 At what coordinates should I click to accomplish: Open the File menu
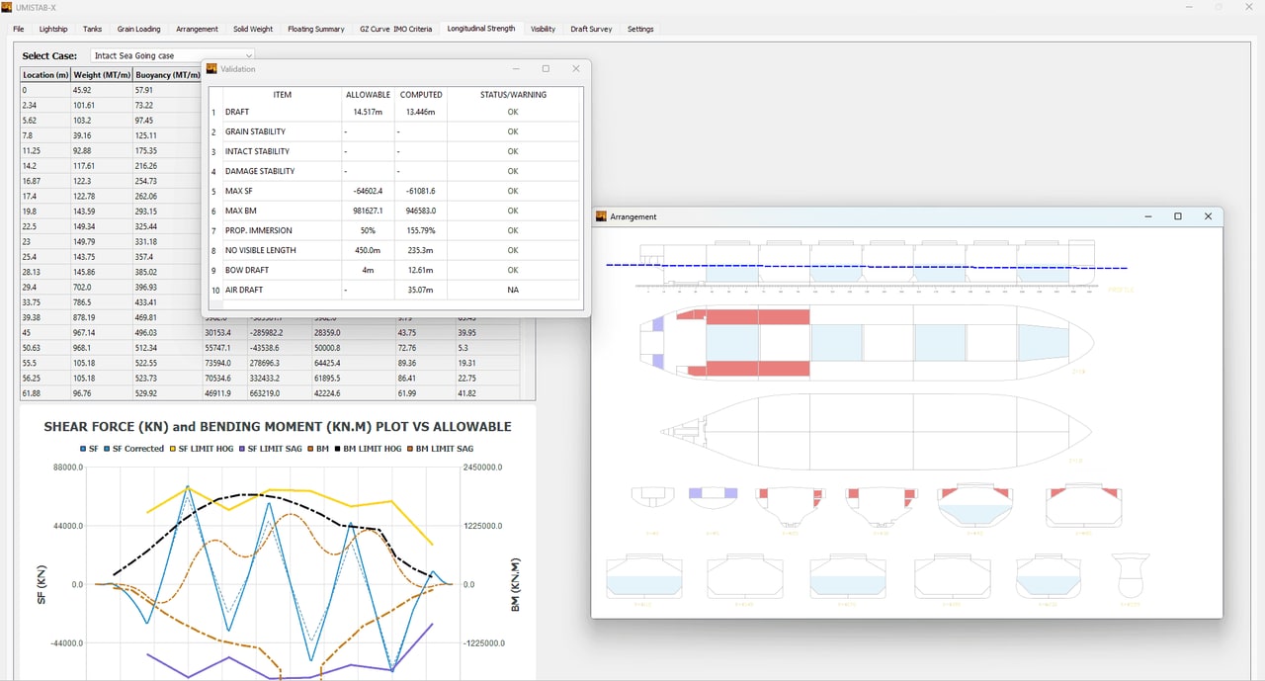[19, 29]
